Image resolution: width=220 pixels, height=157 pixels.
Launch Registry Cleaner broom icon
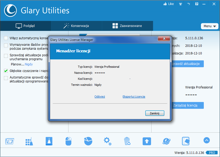click(x=29, y=141)
